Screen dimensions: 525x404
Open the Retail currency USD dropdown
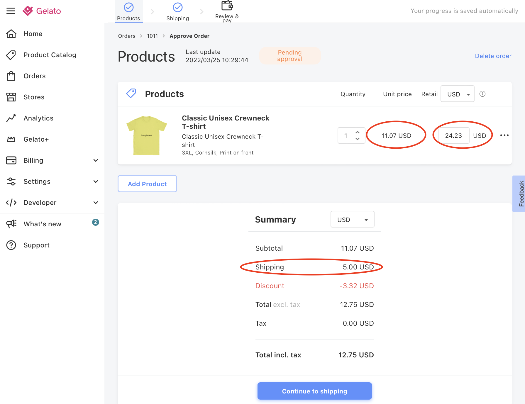(x=458, y=94)
